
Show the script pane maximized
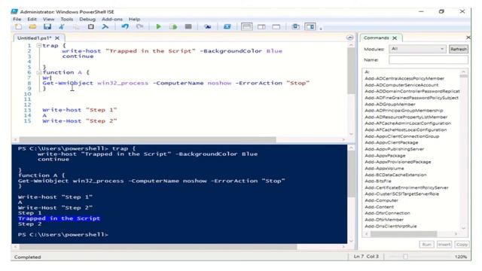(x=276, y=27)
